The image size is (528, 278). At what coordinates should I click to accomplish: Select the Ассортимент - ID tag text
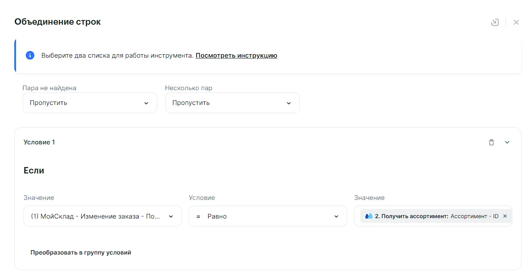click(474, 216)
